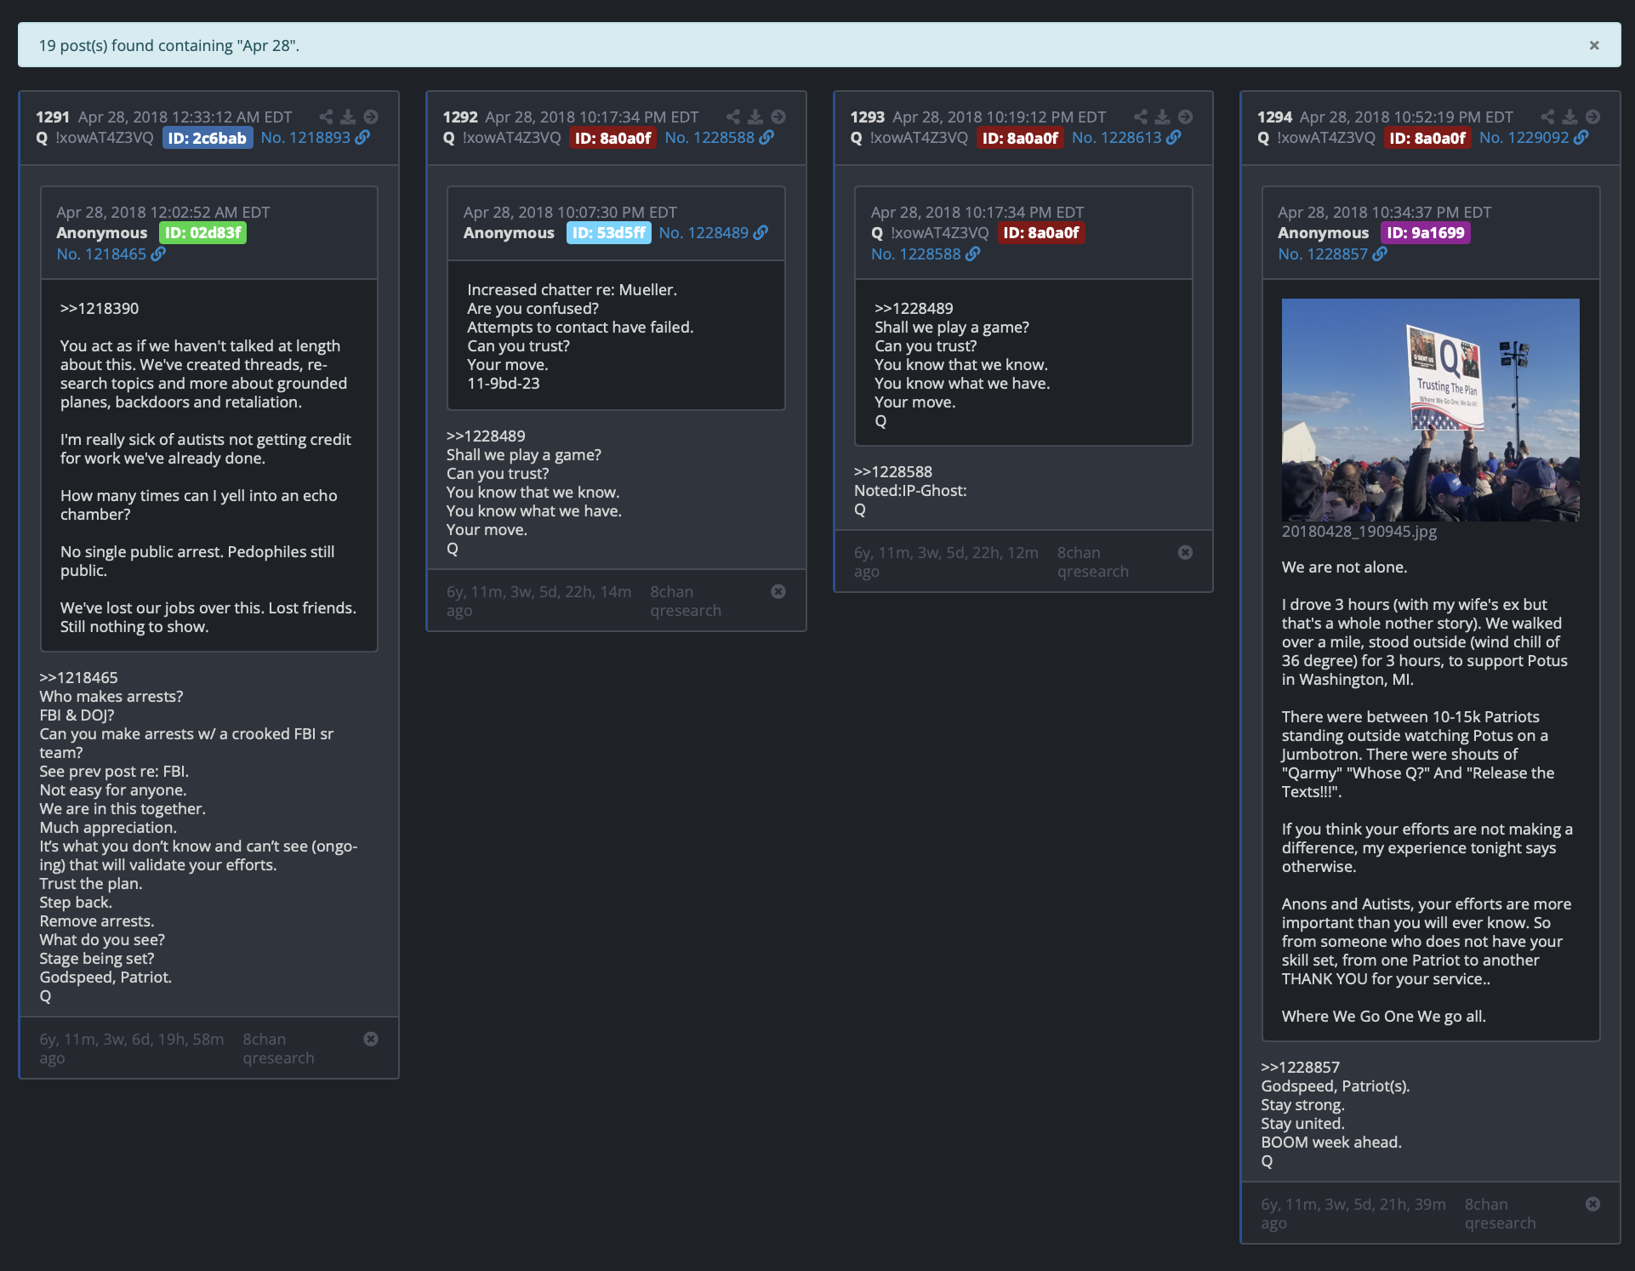Download post 1293

click(1163, 117)
